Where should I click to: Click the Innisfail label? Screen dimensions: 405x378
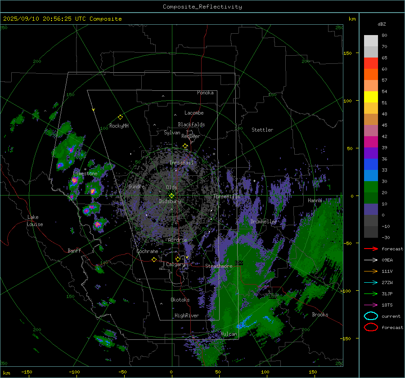[181, 163]
